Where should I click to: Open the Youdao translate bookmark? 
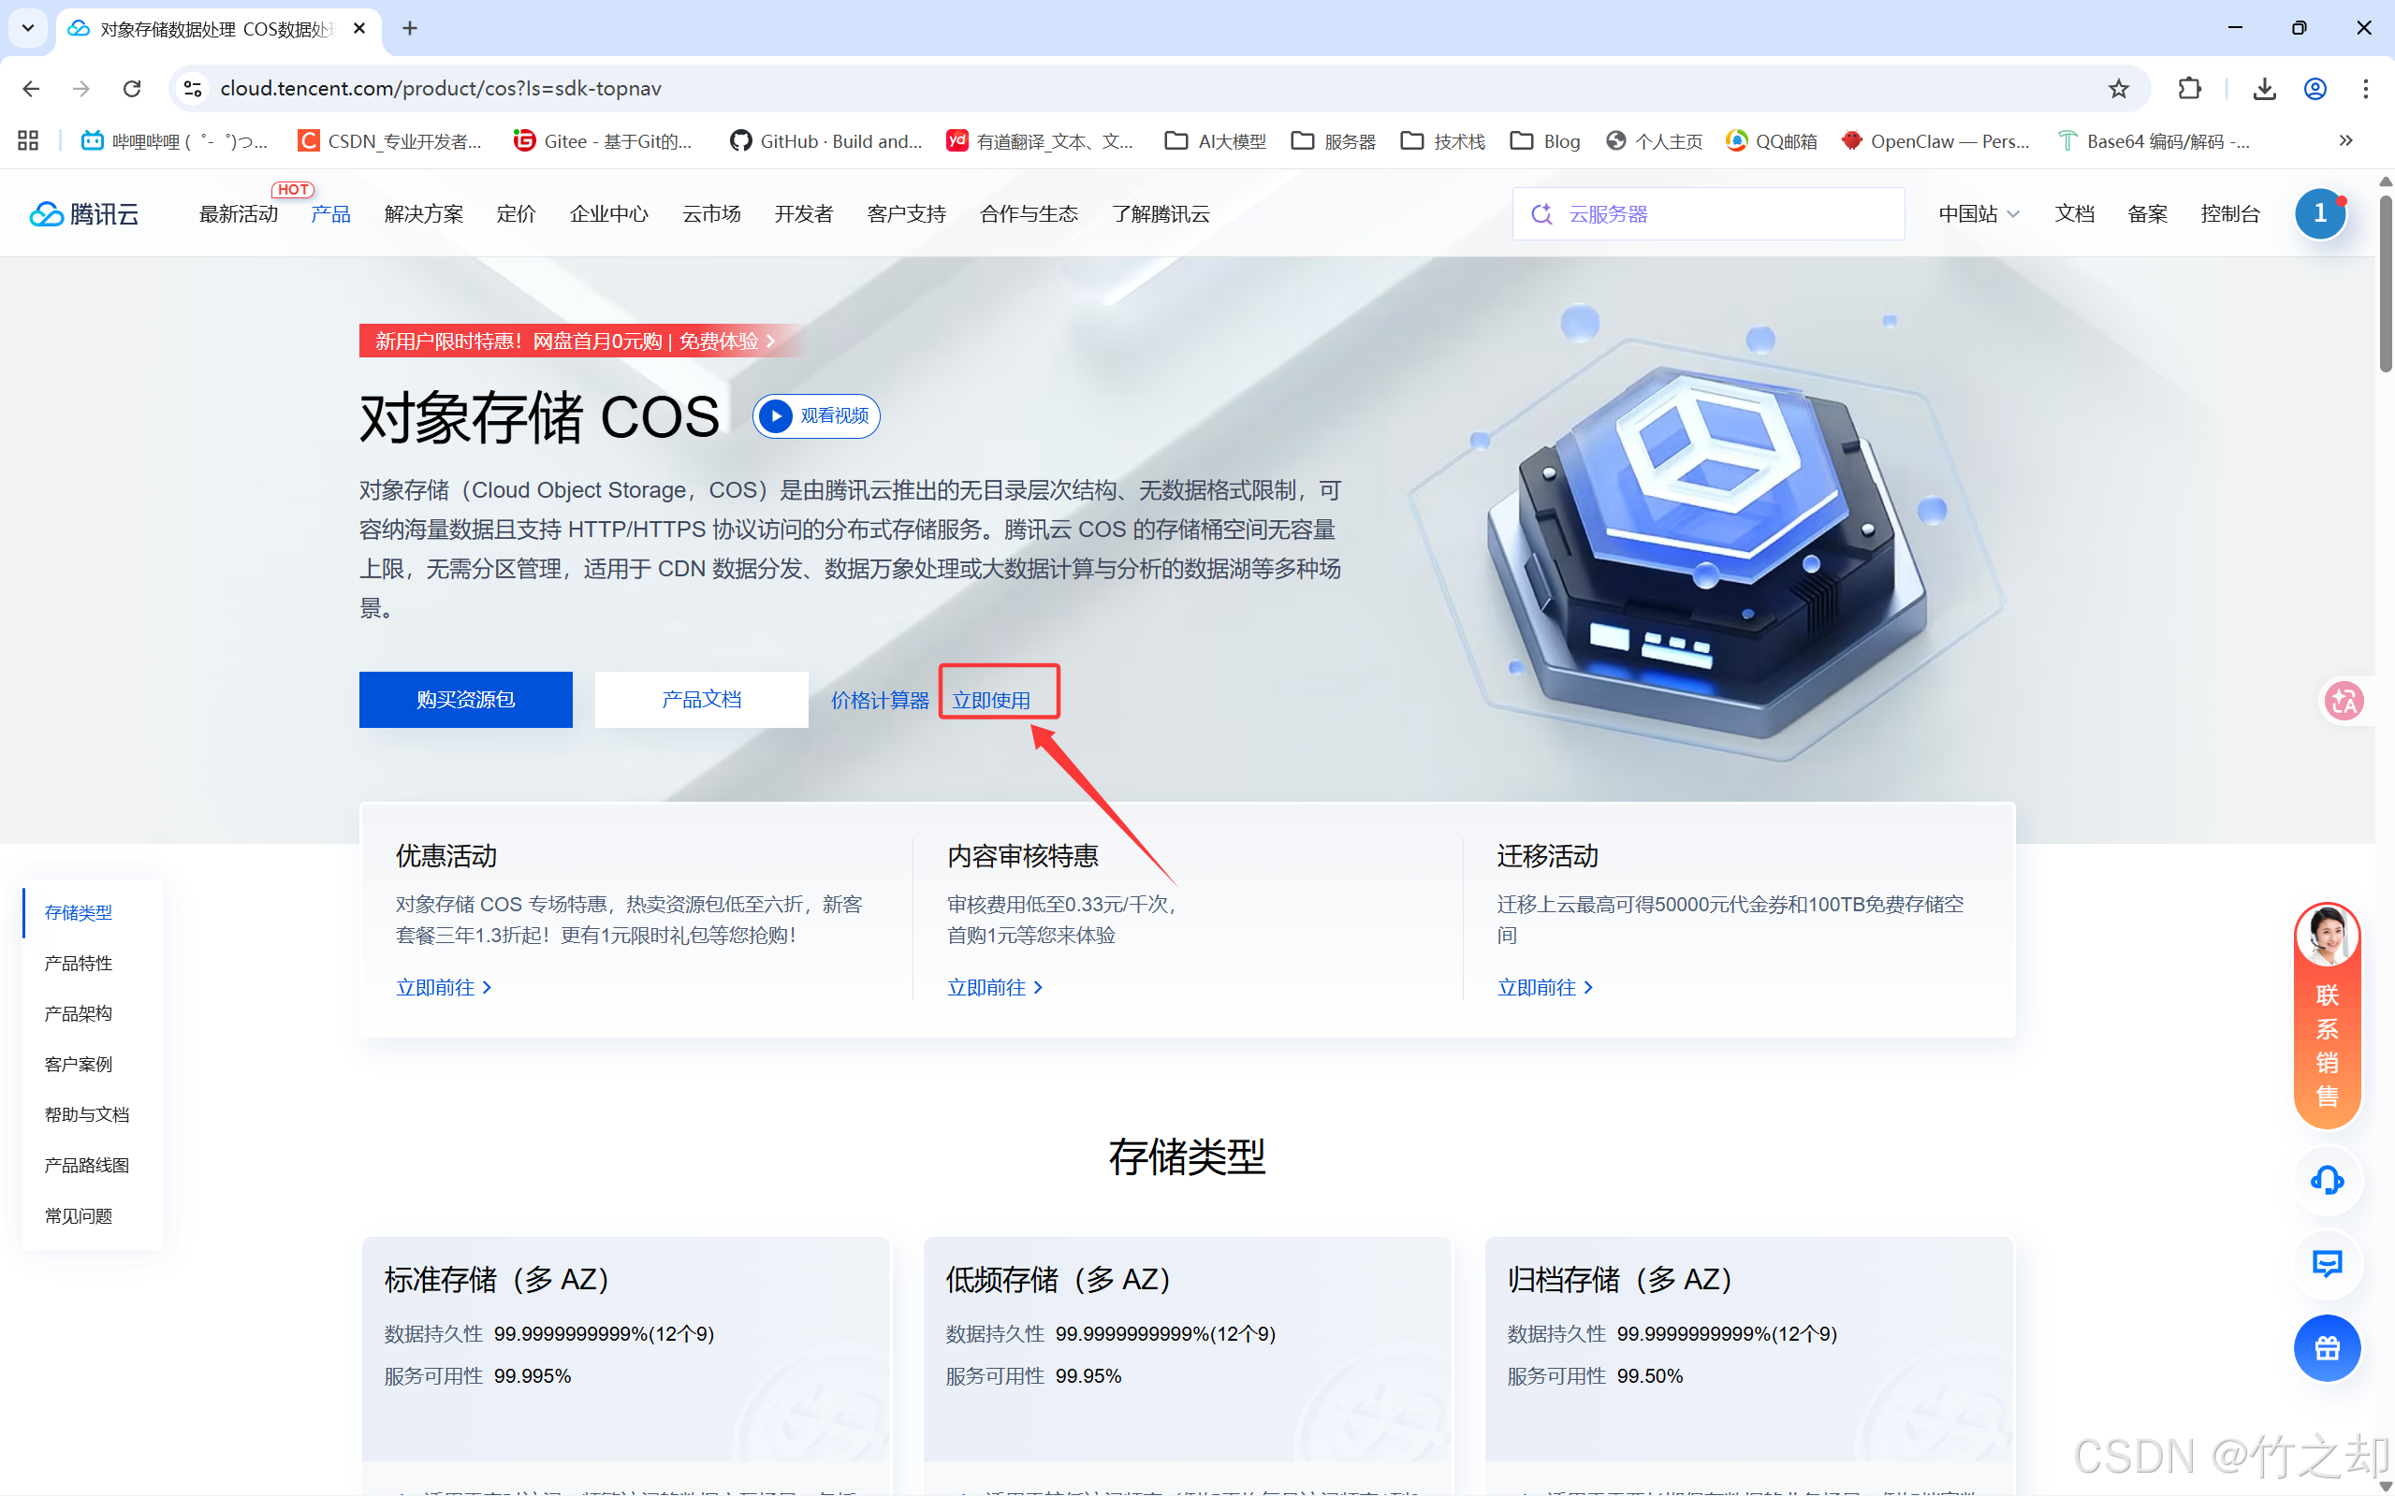[1040, 141]
